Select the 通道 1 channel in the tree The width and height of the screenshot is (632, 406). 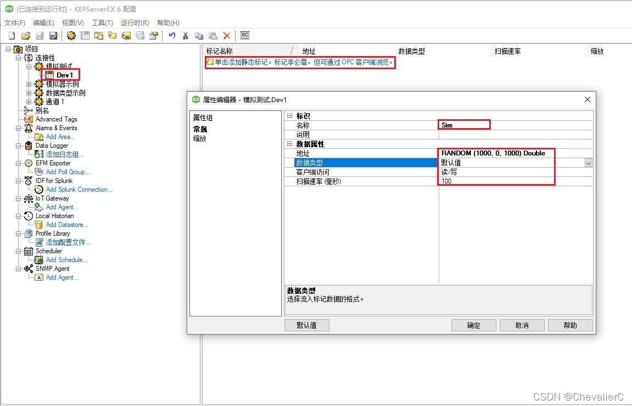(55, 102)
